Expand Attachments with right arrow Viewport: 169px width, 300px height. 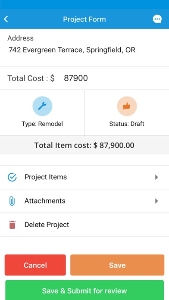click(156, 201)
